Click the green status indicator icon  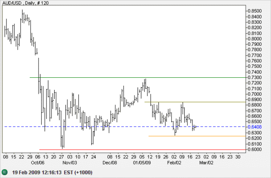[x=5, y=172]
